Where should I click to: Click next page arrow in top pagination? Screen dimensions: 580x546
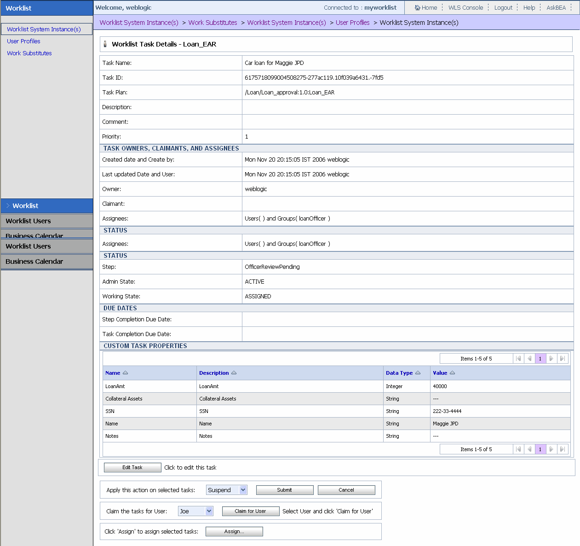coord(551,359)
